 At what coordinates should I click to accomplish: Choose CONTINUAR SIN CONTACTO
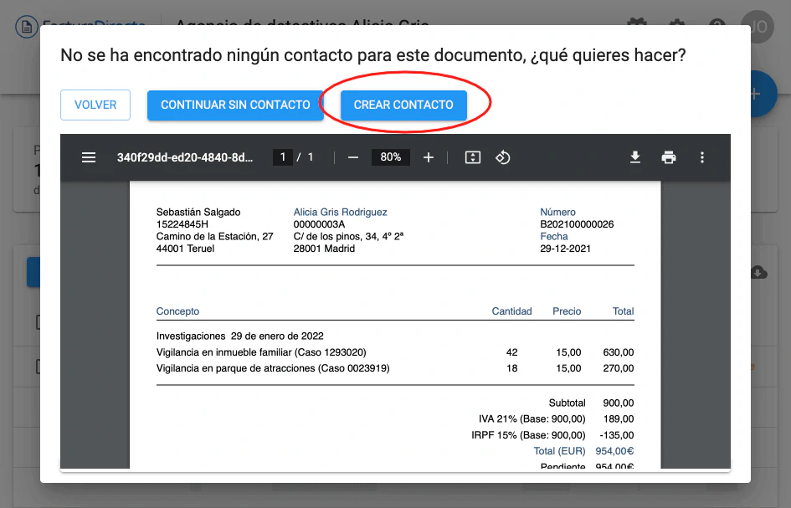235,105
